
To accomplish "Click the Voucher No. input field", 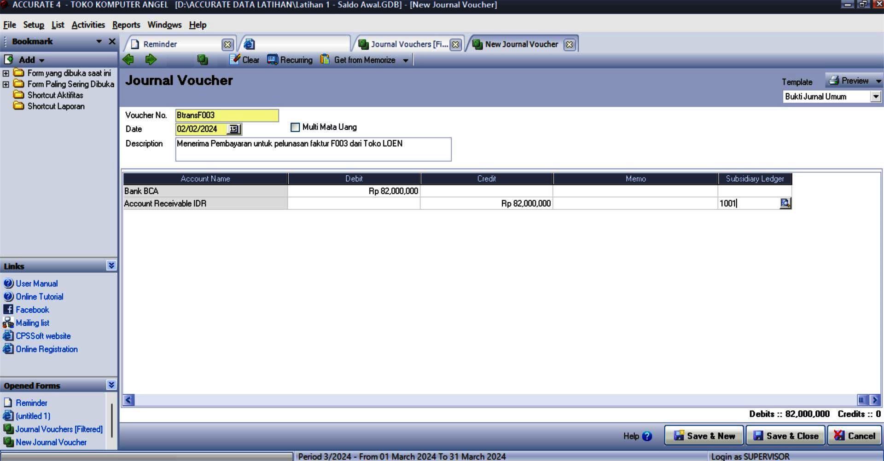I will pyautogui.click(x=227, y=115).
